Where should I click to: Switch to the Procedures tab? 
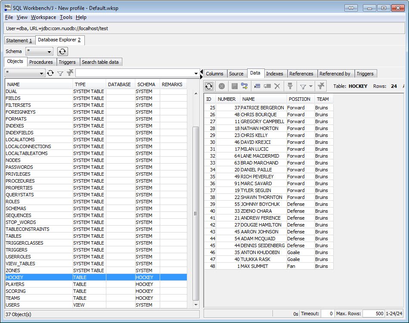(x=41, y=62)
